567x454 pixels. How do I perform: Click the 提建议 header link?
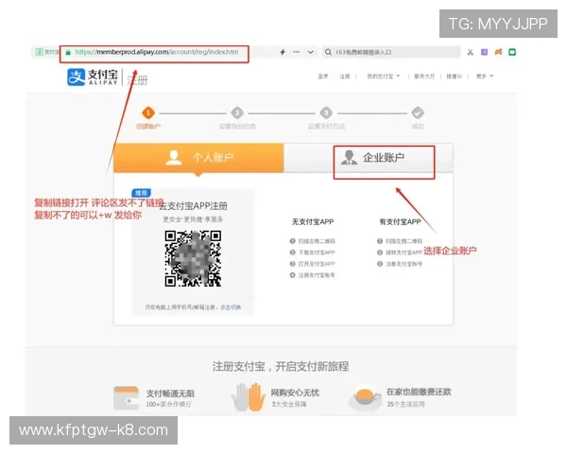coord(454,77)
